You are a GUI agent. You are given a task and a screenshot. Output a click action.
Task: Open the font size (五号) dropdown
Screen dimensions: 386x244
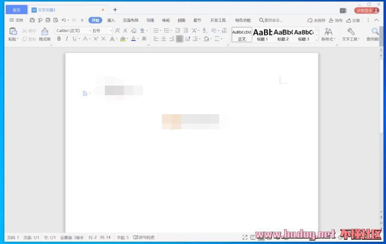click(102, 30)
